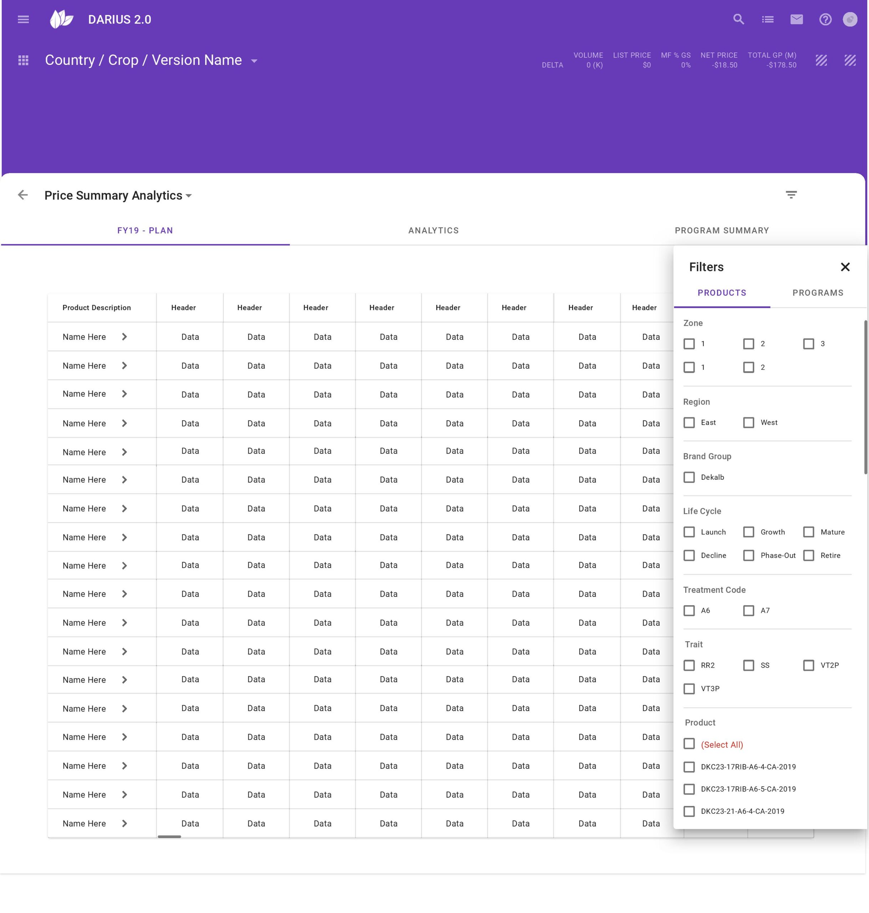
Task: Open the mail envelope icon
Action: point(796,20)
